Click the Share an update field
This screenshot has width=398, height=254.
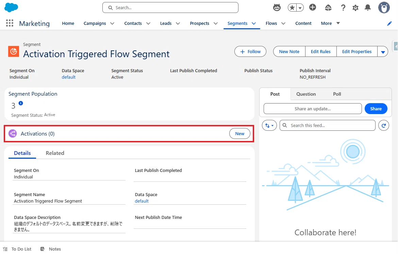pyautogui.click(x=313, y=109)
